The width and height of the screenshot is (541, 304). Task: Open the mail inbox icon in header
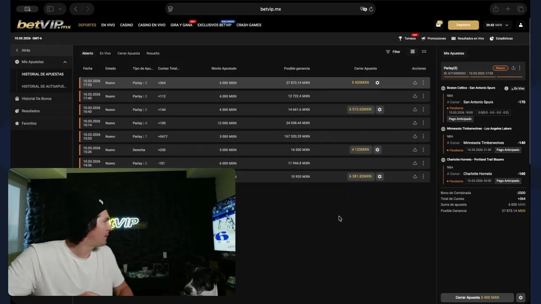pos(438,25)
